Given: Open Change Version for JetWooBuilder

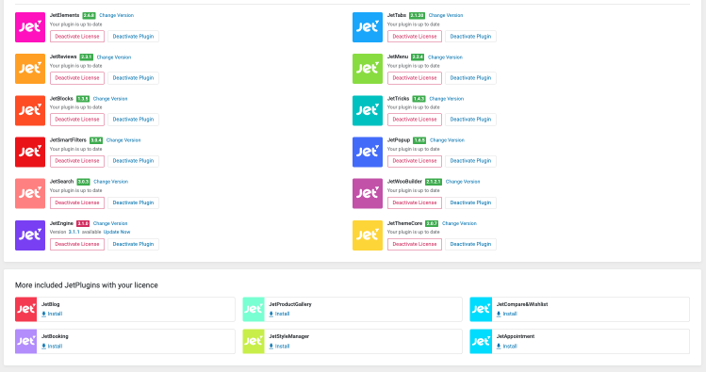Looking at the screenshot, I should [x=463, y=182].
